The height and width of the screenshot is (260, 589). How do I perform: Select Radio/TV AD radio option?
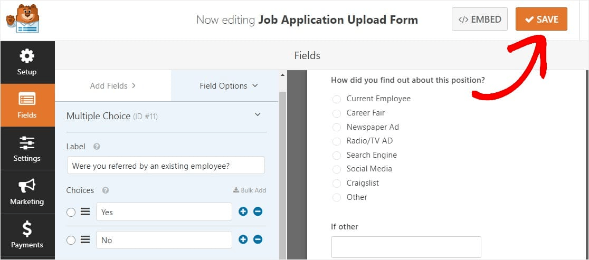pyautogui.click(x=337, y=141)
